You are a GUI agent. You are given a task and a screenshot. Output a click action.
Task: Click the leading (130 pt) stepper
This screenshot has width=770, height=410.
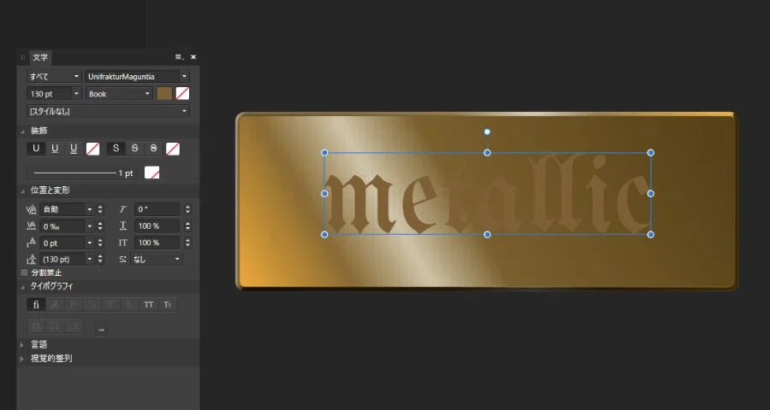[101, 259]
